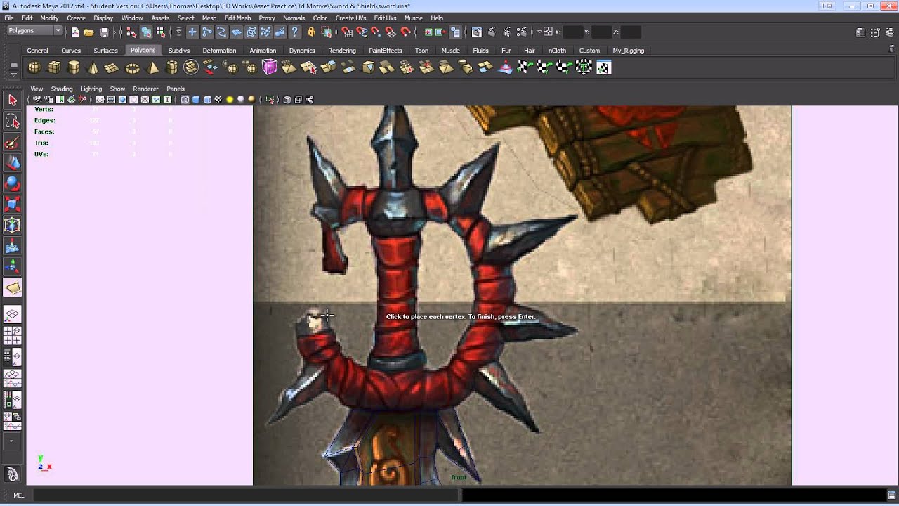Toggle the lock selection padlock icon

click(311, 32)
